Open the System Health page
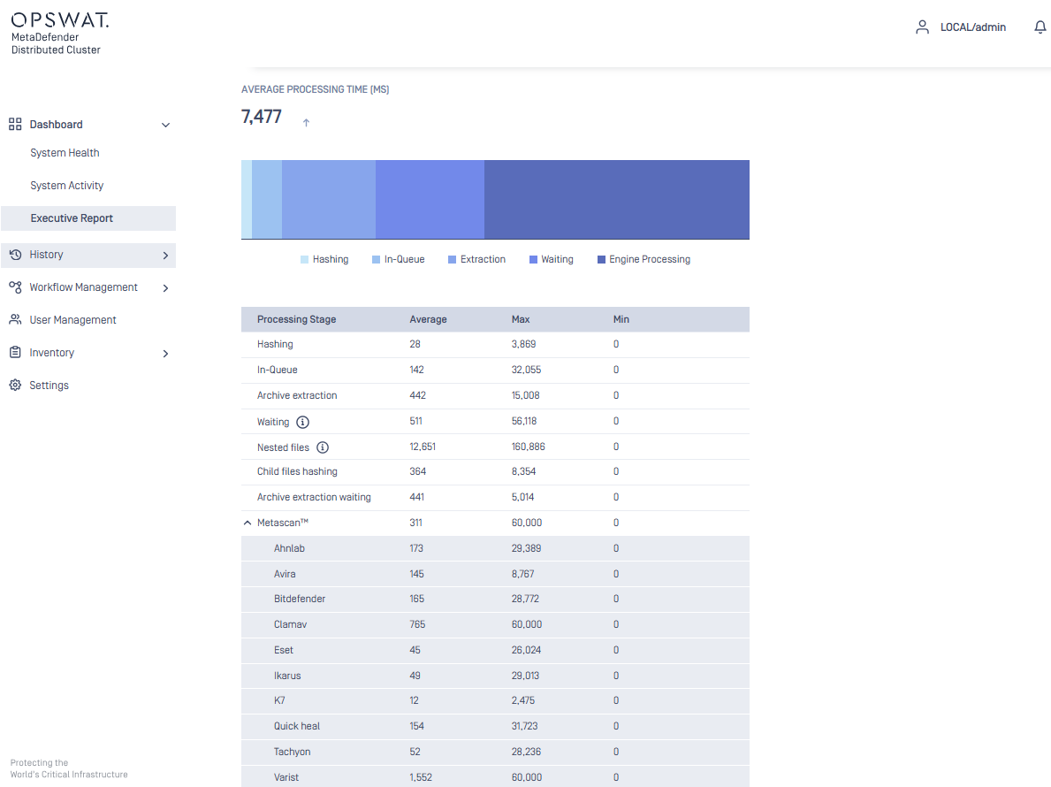Viewport: 1051px width, 787px height. point(65,153)
